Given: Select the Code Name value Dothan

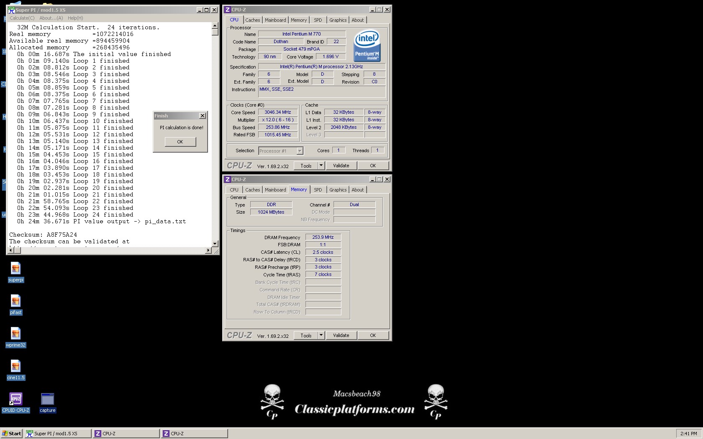Looking at the screenshot, I should tap(281, 41).
